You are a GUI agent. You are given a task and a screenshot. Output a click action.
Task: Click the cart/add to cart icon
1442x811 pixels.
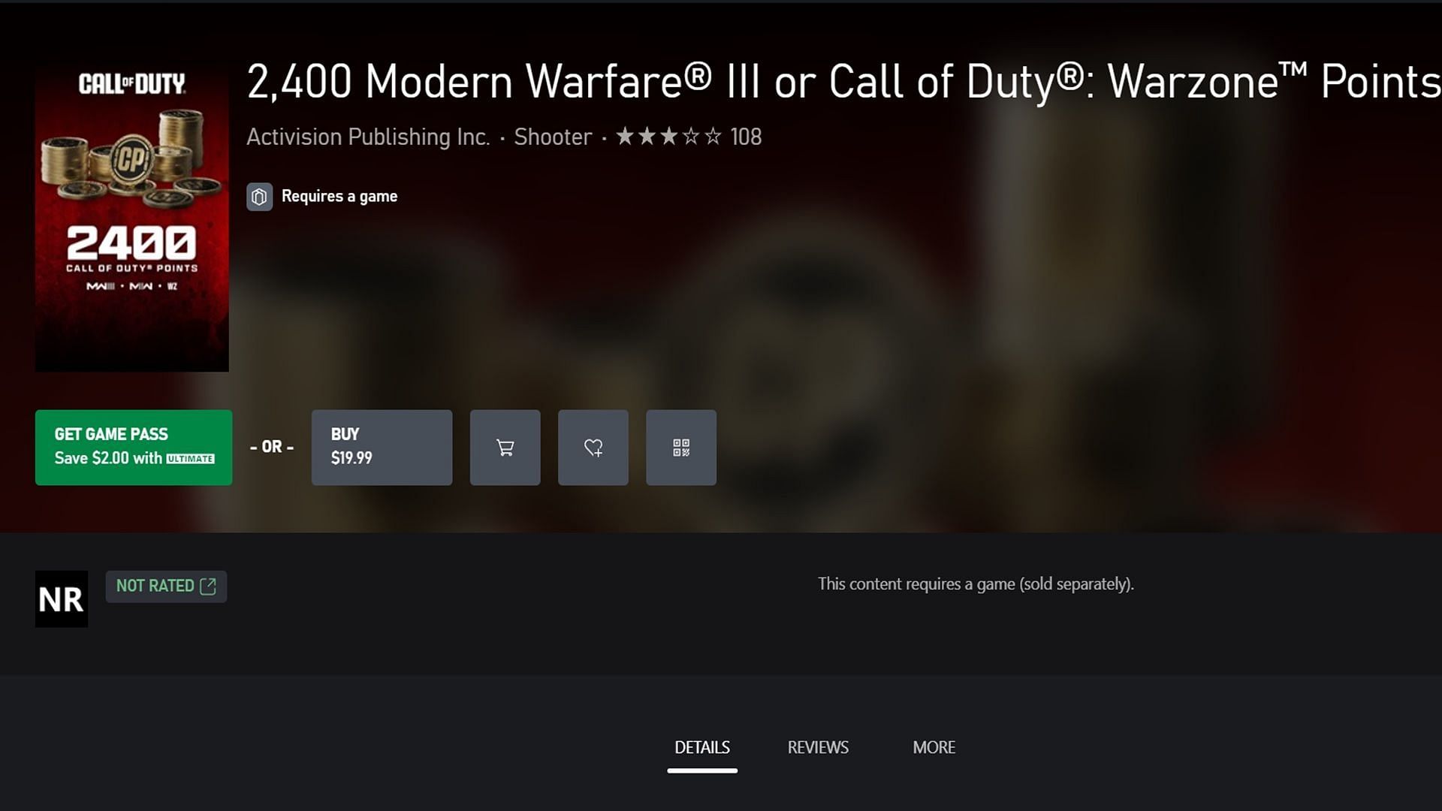point(505,447)
